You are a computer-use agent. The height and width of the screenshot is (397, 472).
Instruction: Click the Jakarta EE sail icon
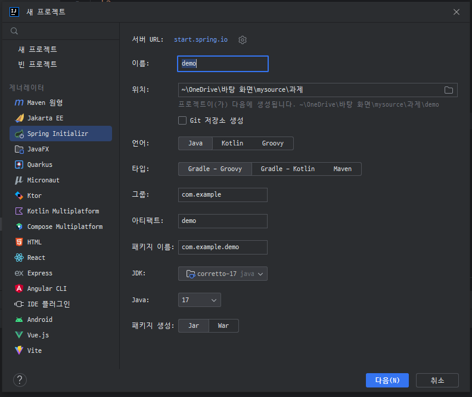(19, 118)
